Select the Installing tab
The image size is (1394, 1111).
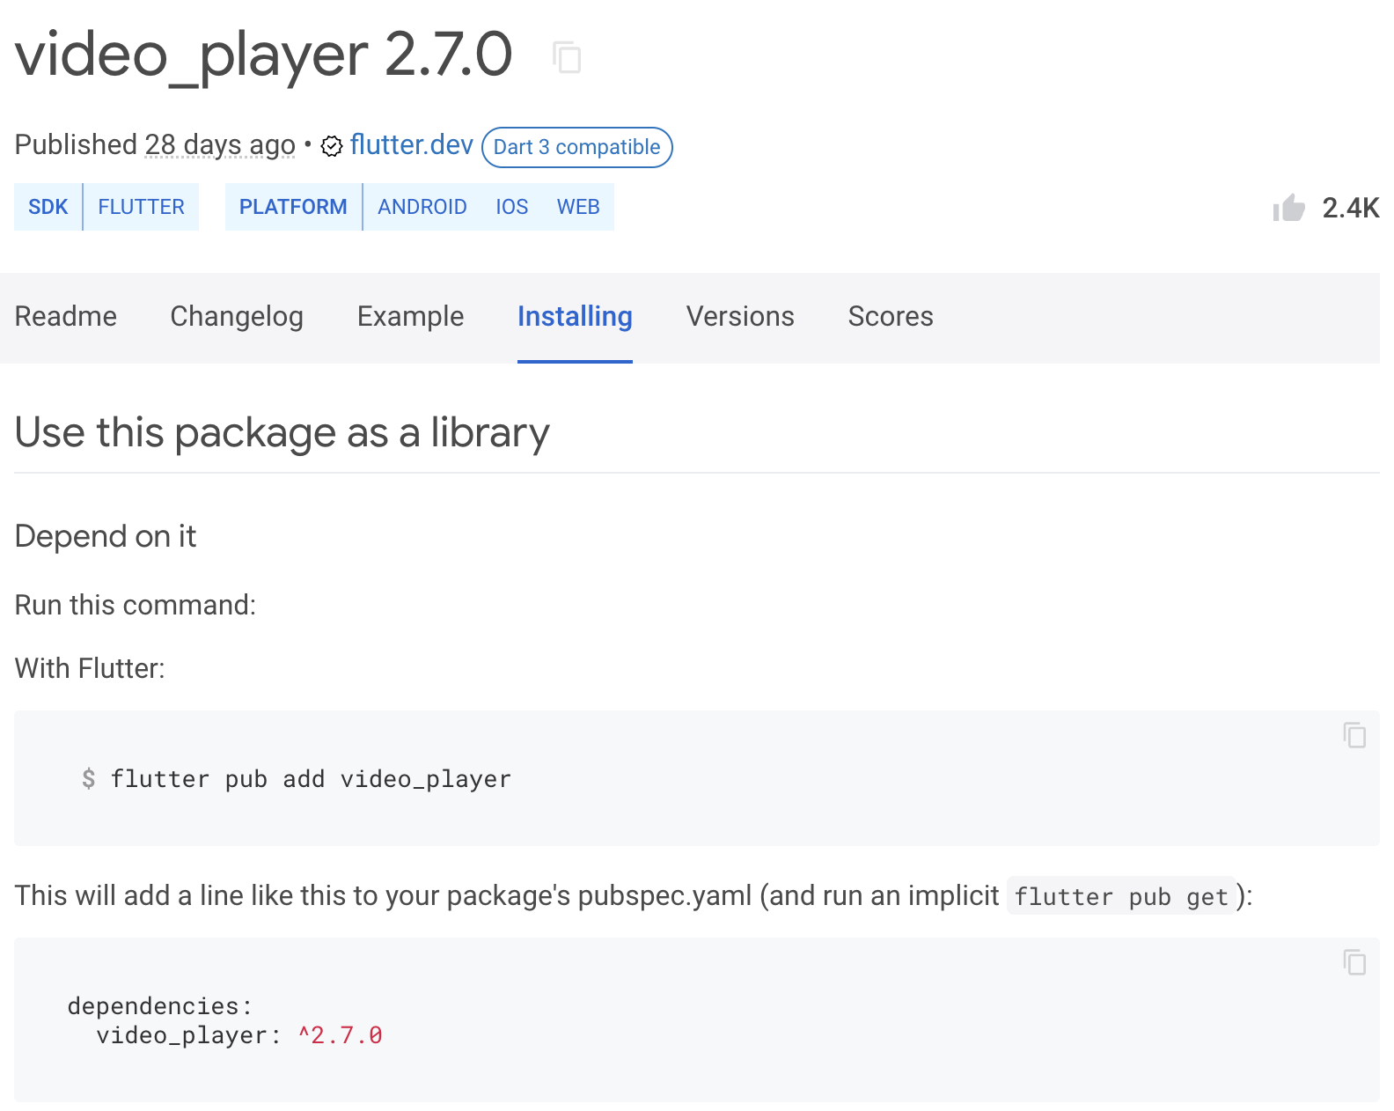coord(575,317)
